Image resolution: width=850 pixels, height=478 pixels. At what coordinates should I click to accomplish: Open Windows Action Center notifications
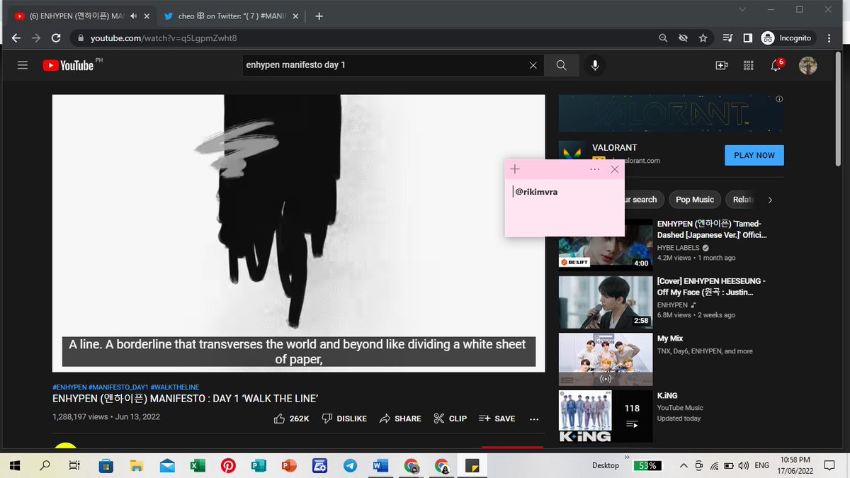pos(829,465)
